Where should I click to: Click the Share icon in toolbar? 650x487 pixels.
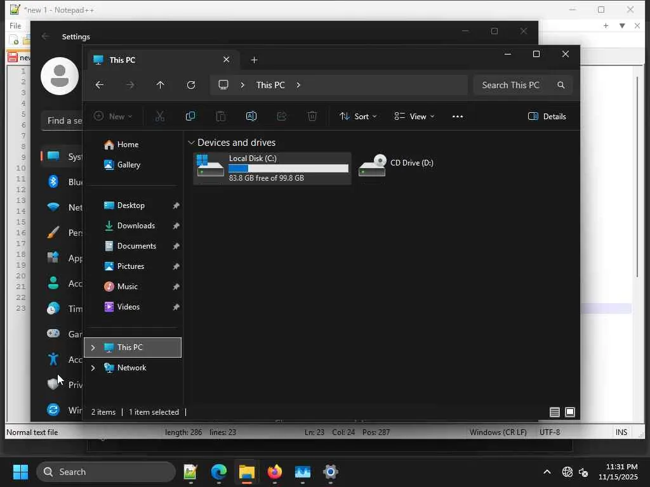(282, 117)
